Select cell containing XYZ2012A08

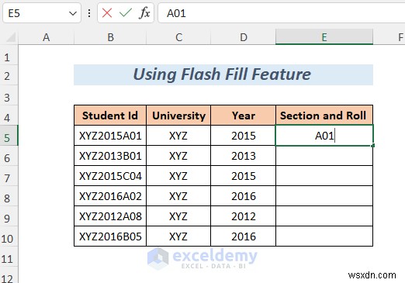(110, 216)
